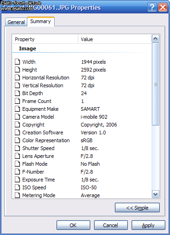
Task: Click the page icon beside Width
Action: pyautogui.click(x=18, y=62)
